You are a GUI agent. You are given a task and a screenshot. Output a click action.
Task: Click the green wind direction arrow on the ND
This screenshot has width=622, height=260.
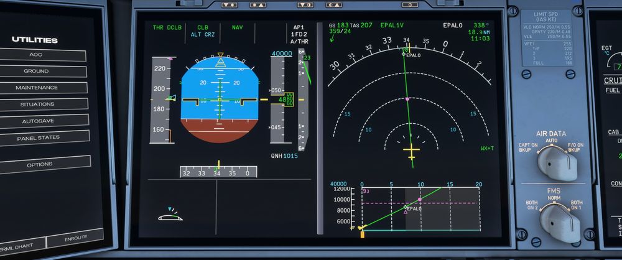[x=333, y=39]
